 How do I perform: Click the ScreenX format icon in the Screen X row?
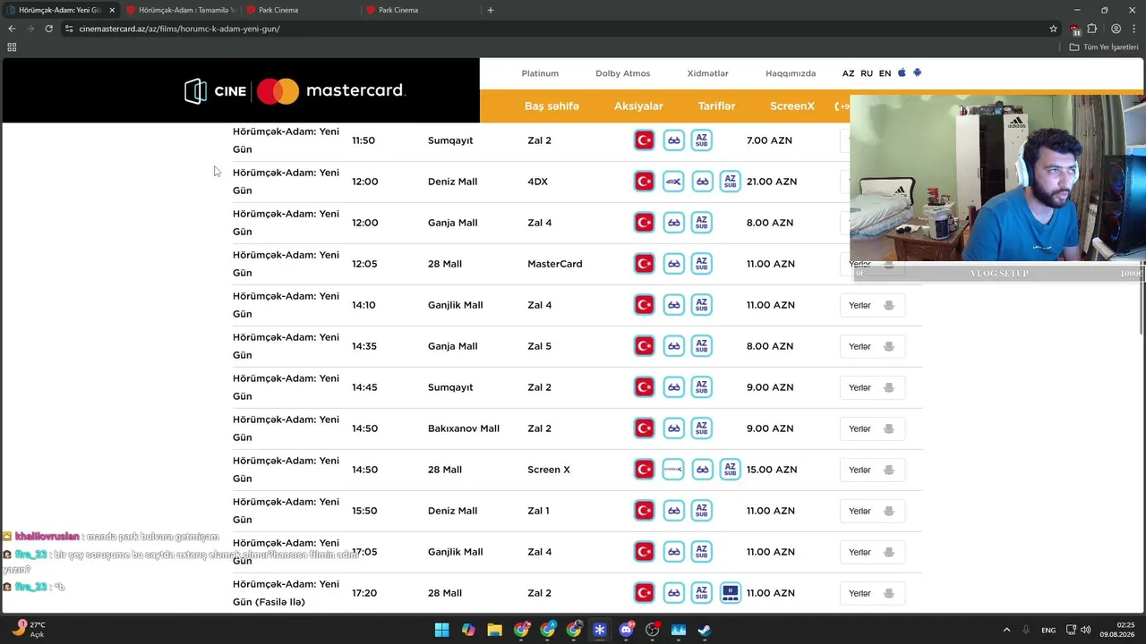coord(673,470)
